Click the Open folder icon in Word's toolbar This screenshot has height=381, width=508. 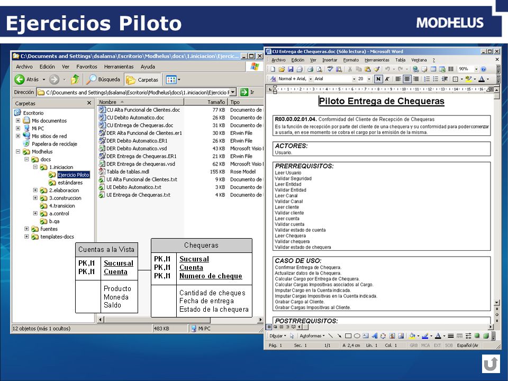[x=282, y=69]
